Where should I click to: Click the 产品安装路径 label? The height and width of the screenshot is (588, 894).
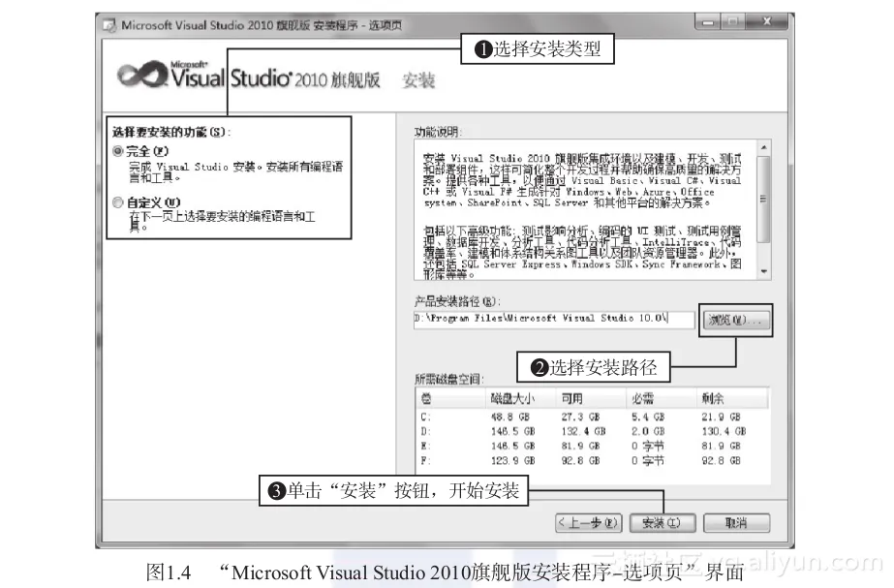[457, 301]
